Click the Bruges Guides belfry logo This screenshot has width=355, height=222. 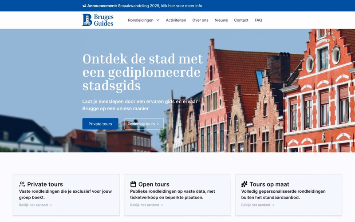coord(87,20)
